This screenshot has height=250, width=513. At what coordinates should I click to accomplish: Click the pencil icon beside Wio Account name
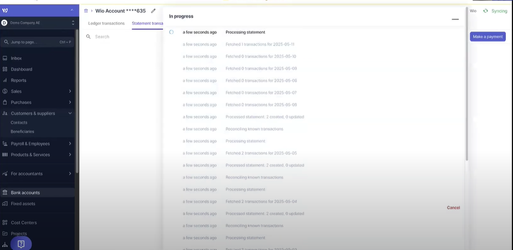pos(153,11)
